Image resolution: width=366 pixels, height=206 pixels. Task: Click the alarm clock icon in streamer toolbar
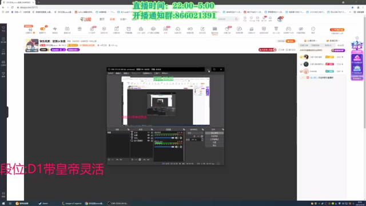click(x=129, y=29)
